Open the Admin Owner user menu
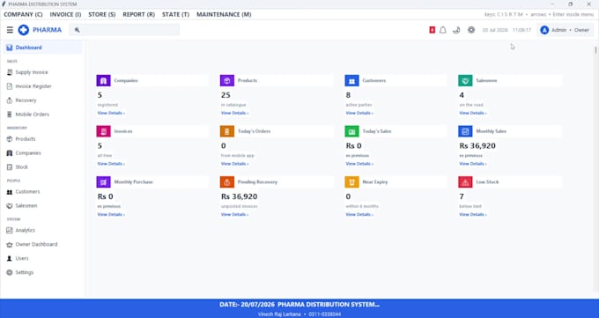The width and height of the screenshot is (599, 318). (x=565, y=30)
